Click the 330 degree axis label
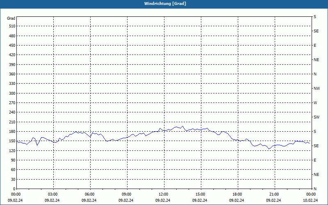 point(12,84)
